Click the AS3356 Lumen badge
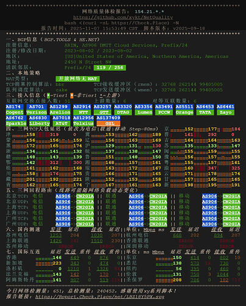This screenshot has height=306, width=246. [x=143, y=110]
